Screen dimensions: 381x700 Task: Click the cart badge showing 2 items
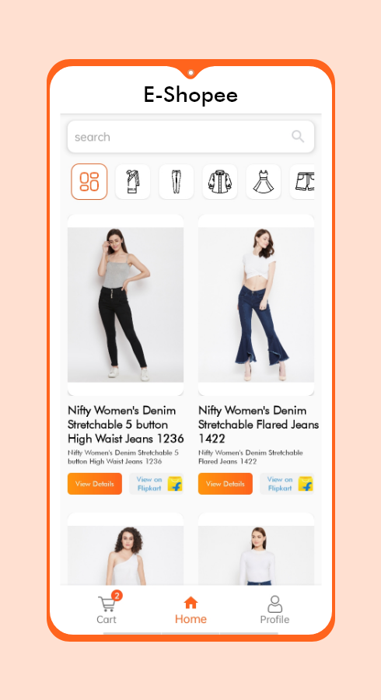click(117, 595)
